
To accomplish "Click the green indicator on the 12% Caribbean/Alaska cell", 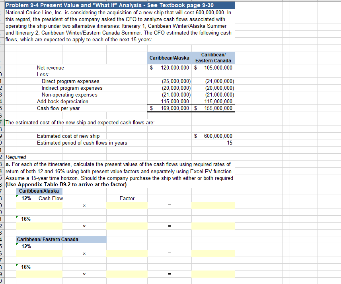I will pos(18,196).
